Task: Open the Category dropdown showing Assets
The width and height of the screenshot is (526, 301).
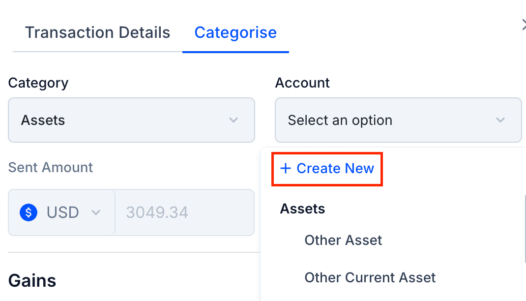Action: [131, 120]
